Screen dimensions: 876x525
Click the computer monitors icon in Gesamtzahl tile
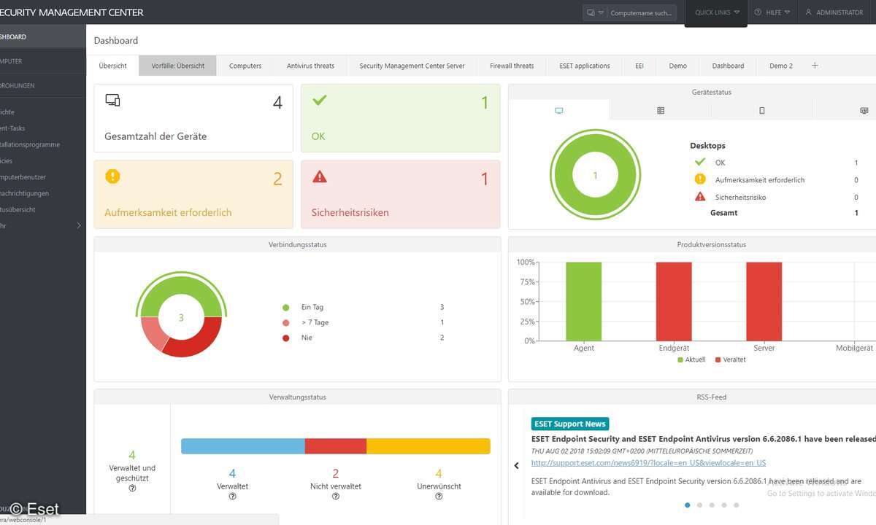112,101
